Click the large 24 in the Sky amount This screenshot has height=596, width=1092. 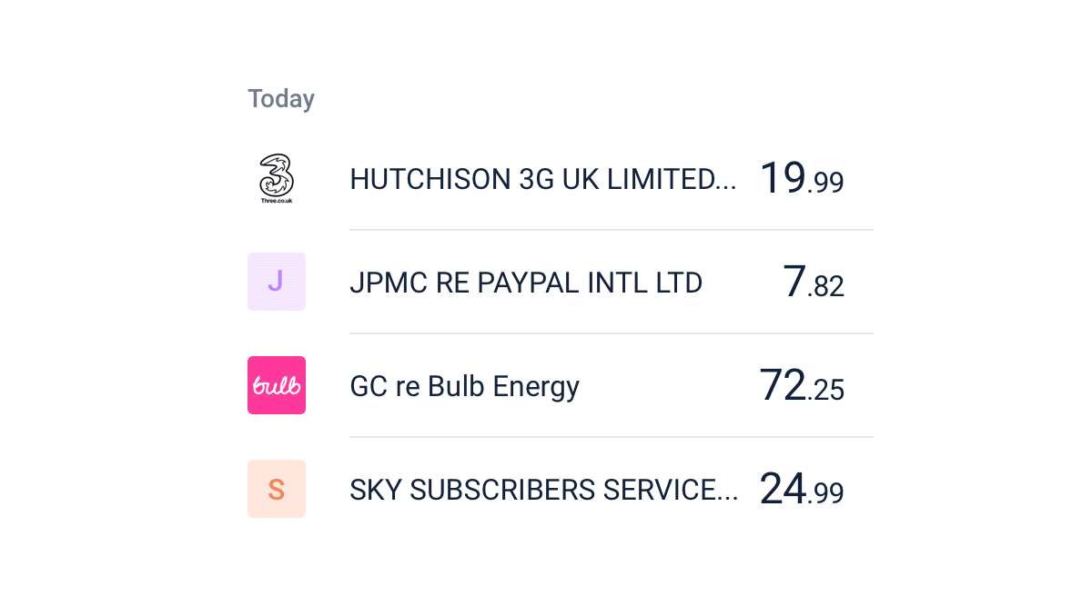point(782,488)
